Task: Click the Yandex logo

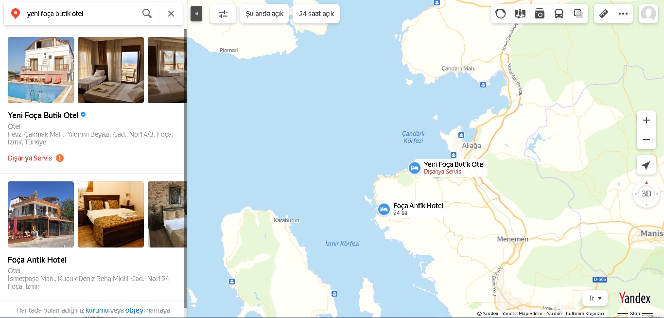Action: [635, 298]
